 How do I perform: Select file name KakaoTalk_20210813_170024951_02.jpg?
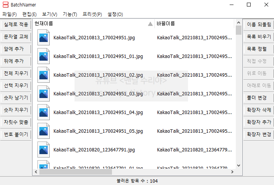[98, 75]
